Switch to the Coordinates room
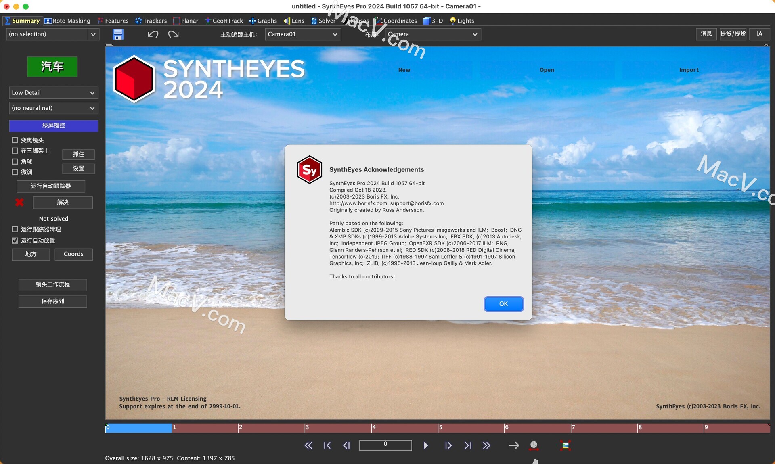775x464 pixels. [396, 21]
